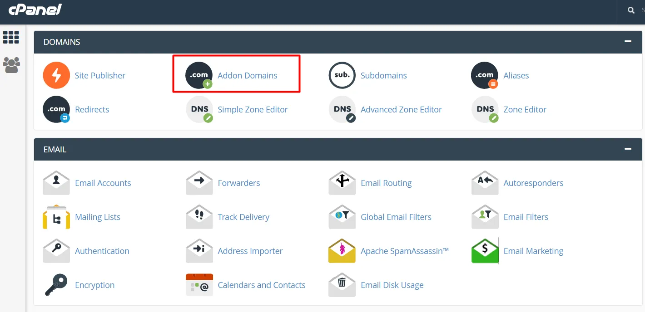The width and height of the screenshot is (645, 312).
Task: Click the cPanel logo
Action: click(x=35, y=10)
